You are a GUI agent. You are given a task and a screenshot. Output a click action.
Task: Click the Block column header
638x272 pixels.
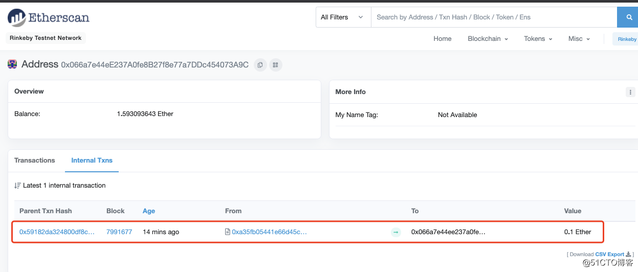pyautogui.click(x=116, y=211)
